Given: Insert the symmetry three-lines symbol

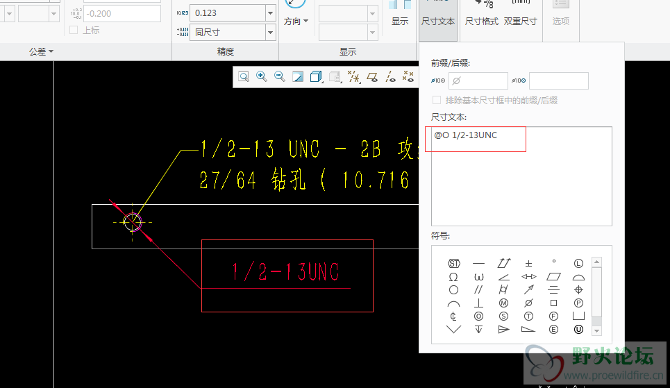Looking at the screenshot, I should coord(554,290).
